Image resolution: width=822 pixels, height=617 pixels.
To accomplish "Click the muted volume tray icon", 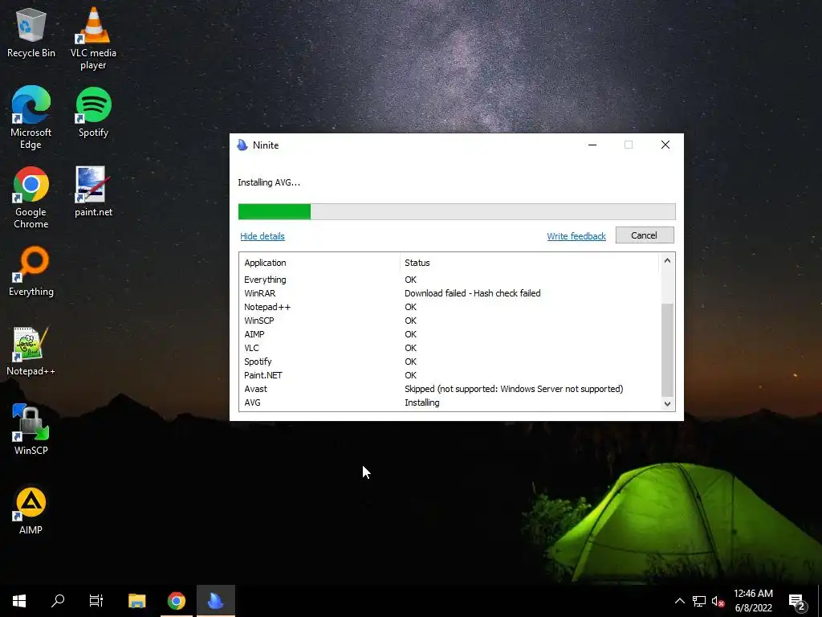I will 718,601.
